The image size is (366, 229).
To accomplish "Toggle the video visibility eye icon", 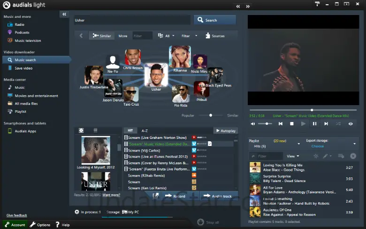I will click(x=350, y=124).
